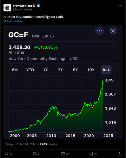Screen dimensions: 126x158
Task: Open the @brewmarkets handle
Action: pyautogui.click(x=23, y=9)
